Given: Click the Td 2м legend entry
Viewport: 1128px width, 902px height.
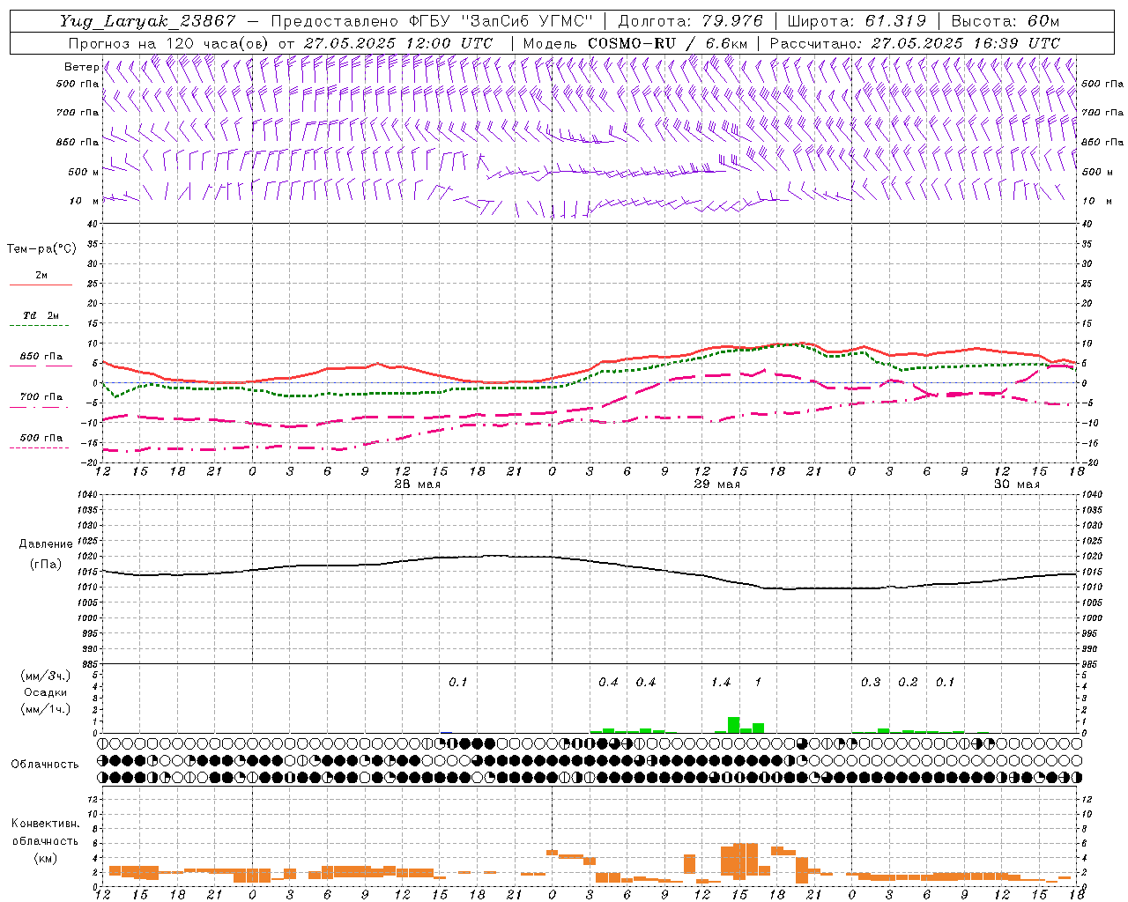Looking at the screenshot, I should [41, 315].
